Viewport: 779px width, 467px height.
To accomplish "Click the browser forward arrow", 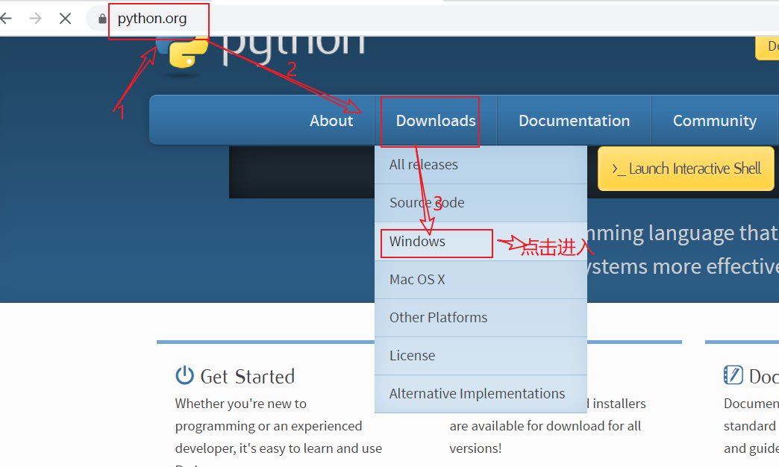I will [35, 19].
